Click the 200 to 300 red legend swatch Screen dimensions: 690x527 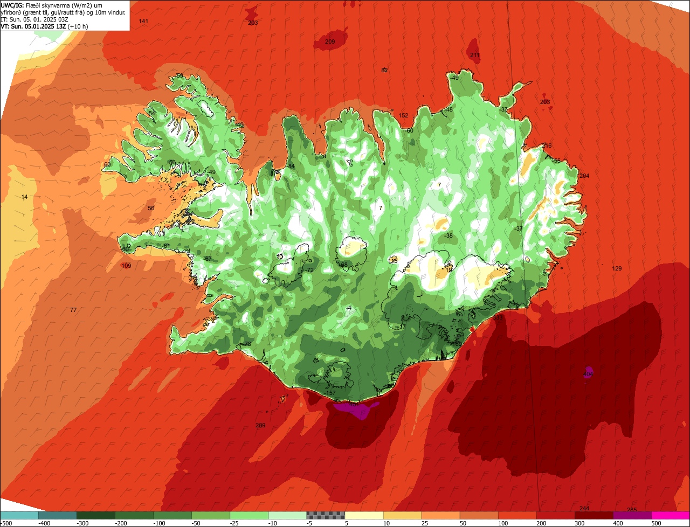pyautogui.click(x=556, y=515)
